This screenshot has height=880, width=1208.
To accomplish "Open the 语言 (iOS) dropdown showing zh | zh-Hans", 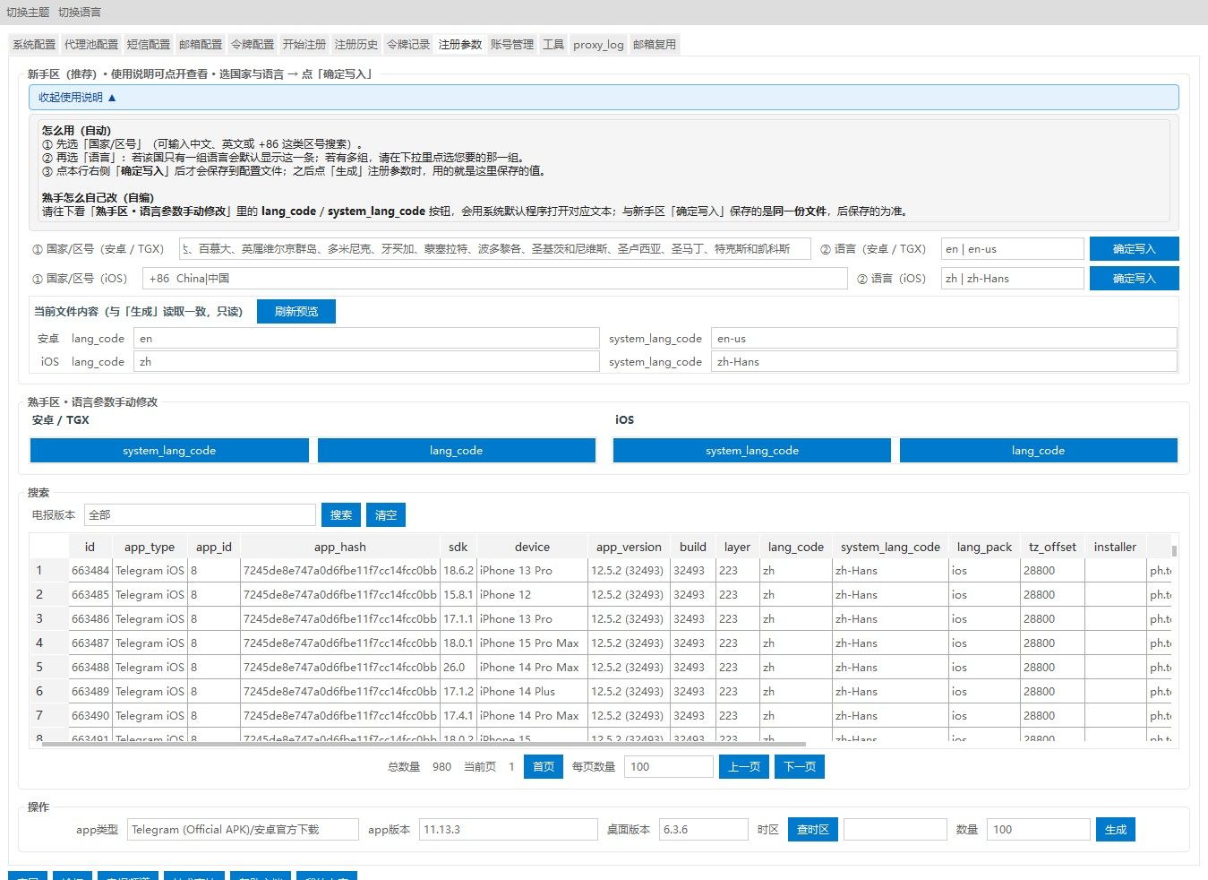I will [x=1012, y=279].
